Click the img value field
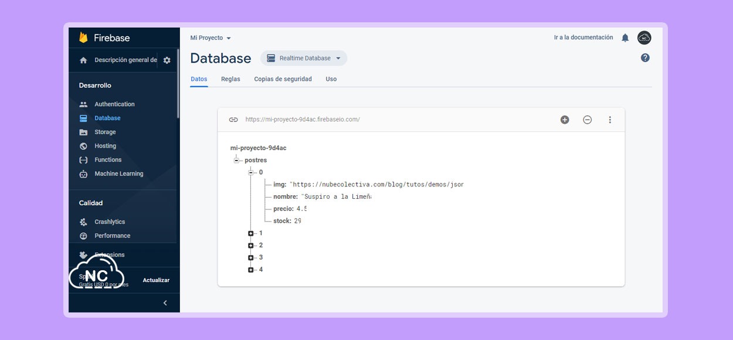 (376, 185)
